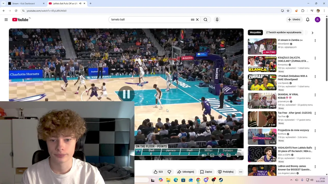
Task: Click the Utwórz create button
Action: (294, 20)
